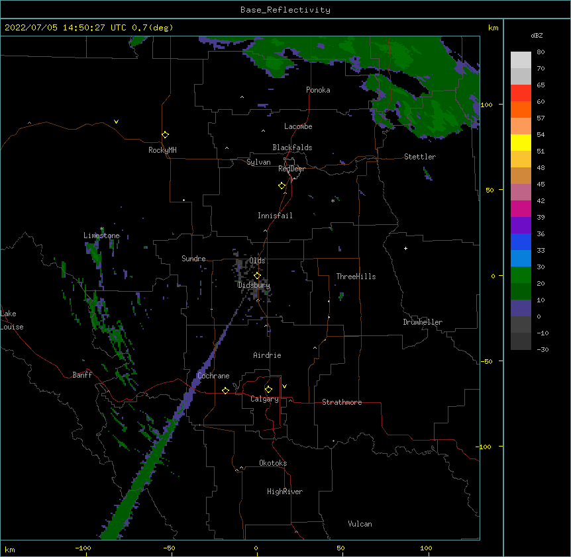Select the yellow diamond marker under Cochrane

tap(225, 390)
